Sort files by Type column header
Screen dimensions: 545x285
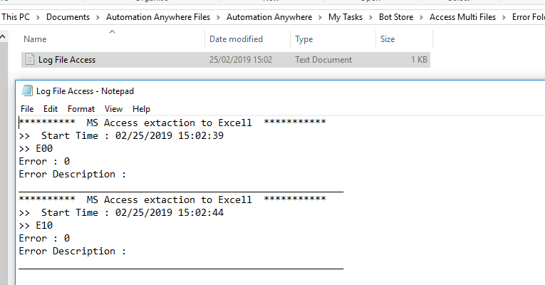304,39
